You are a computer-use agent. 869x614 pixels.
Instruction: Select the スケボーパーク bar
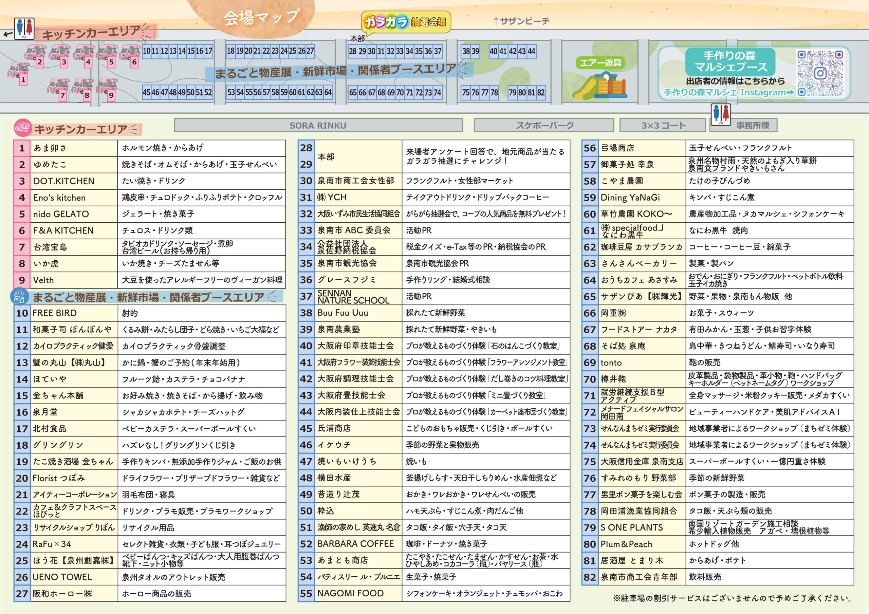[x=544, y=125]
